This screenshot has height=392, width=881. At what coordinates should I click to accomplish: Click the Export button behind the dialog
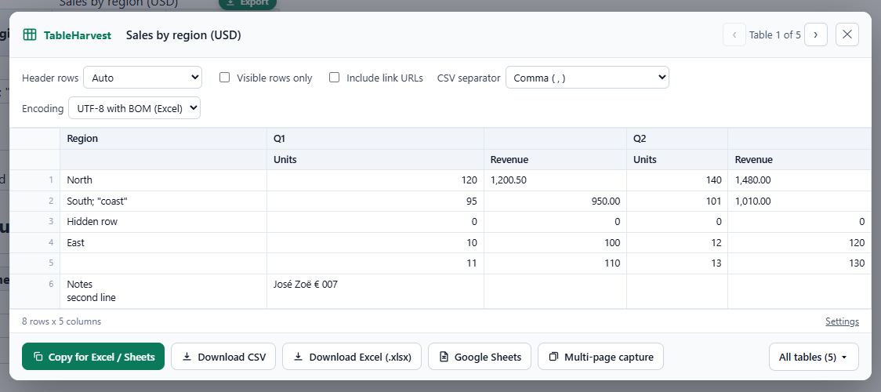click(247, 3)
